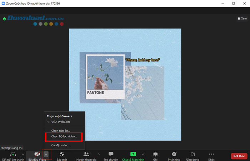Click the green encryption shield icon
The height and width of the screenshot is (161, 250).
pyautogui.click(x=4, y=19)
